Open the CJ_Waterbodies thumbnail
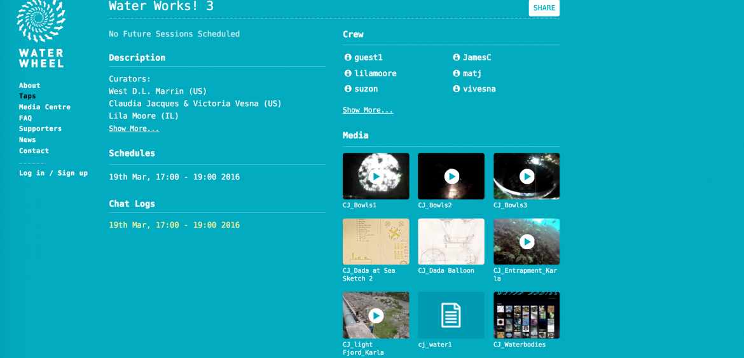This screenshot has height=358, width=744. pos(527,315)
